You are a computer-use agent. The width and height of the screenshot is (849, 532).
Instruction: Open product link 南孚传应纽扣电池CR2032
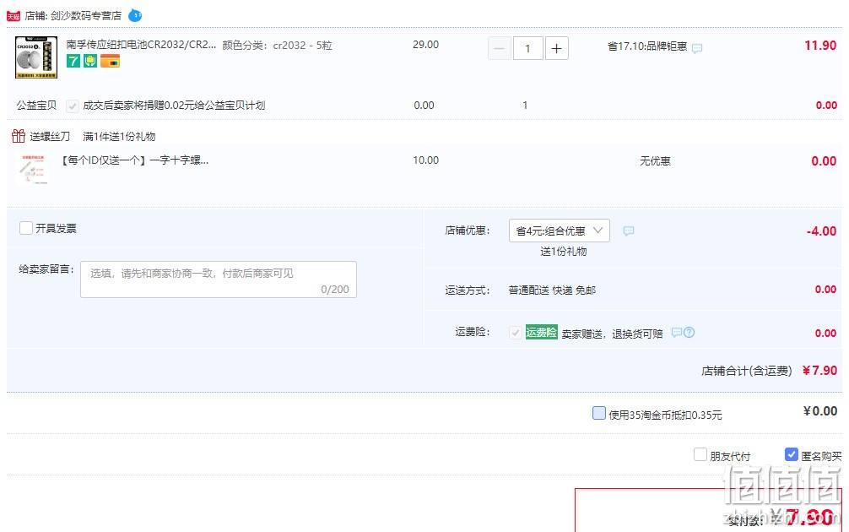click(x=141, y=45)
